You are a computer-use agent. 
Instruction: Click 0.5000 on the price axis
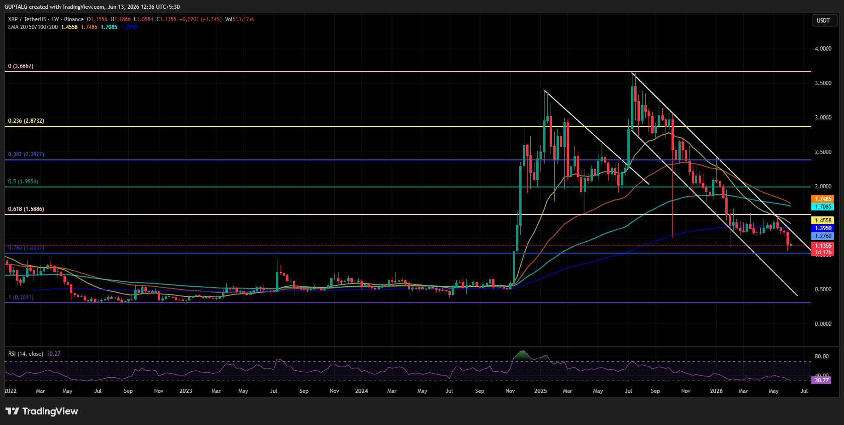click(823, 289)
